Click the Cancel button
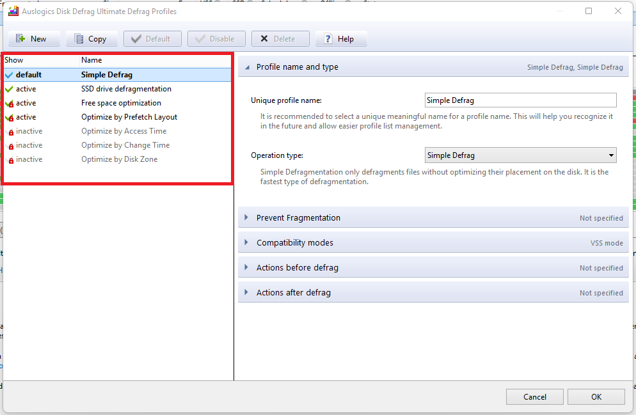The width and height of the screenshot is (636, 415). (535, 396)
